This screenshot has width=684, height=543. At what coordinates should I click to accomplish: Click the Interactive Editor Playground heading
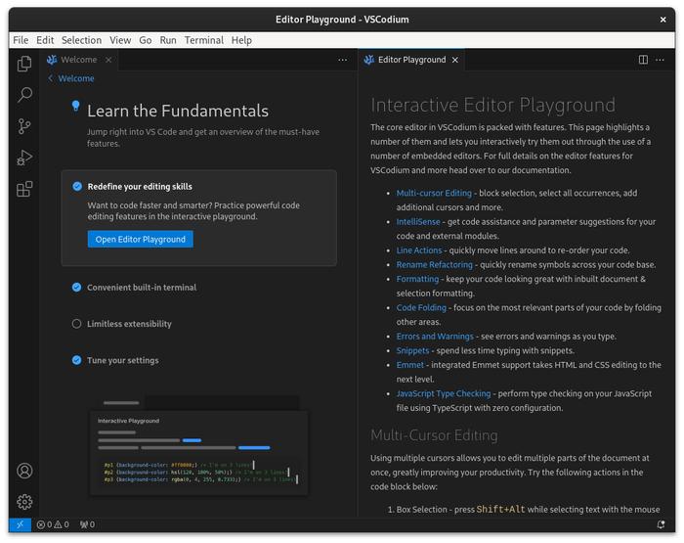tap(492, 106)
